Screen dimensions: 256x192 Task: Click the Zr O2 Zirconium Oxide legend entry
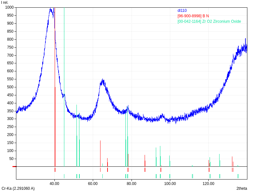coord(209,21)
